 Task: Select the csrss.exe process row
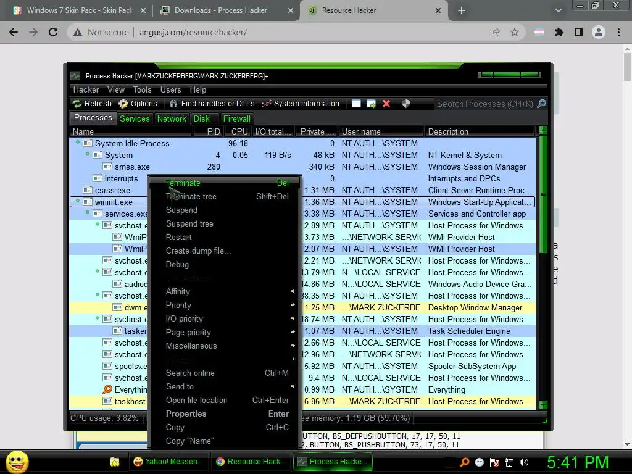point(302,190)
